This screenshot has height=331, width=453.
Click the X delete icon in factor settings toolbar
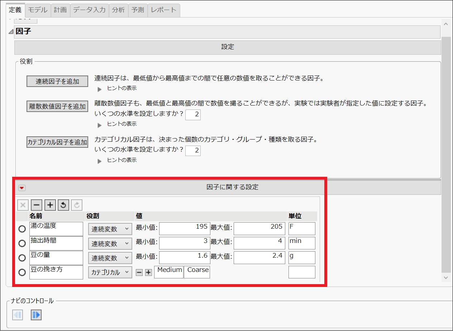pyautogui.click(x=23, y=205)
